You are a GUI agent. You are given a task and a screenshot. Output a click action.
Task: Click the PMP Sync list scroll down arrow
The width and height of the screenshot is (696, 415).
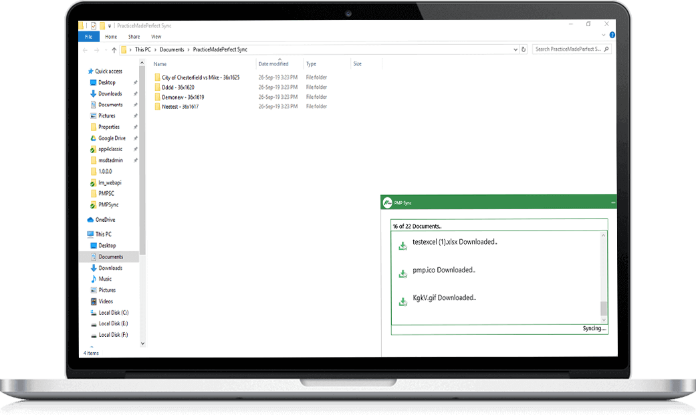(603, 319)
